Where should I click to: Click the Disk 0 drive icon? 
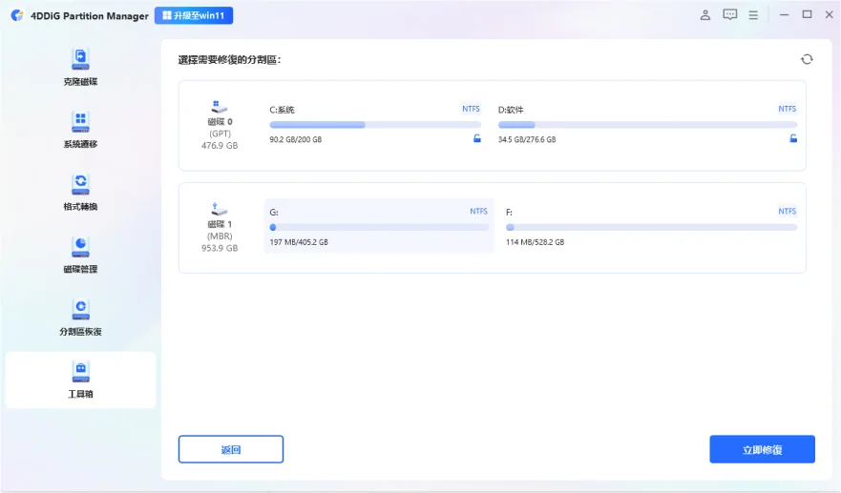(219, 107)
